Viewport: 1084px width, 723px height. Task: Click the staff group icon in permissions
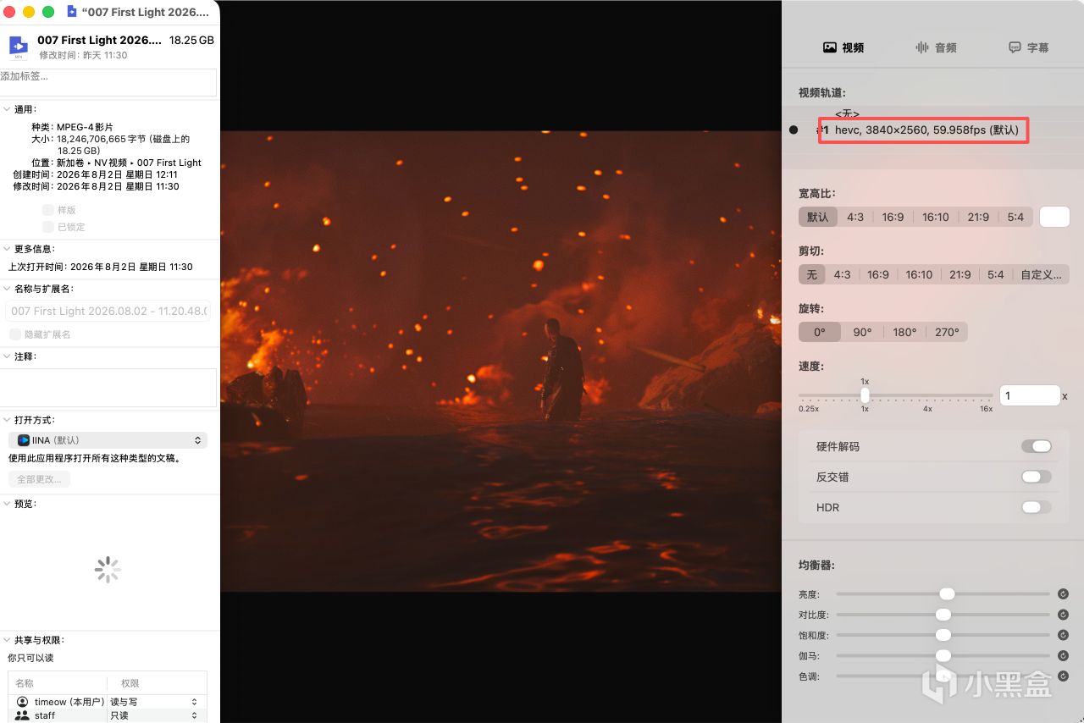click(x=23, y=715)
